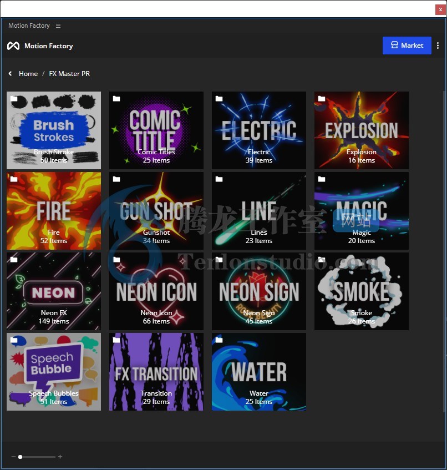Open the Fire category with 52 items
447x470 pixels.
[x=54, y=211]
